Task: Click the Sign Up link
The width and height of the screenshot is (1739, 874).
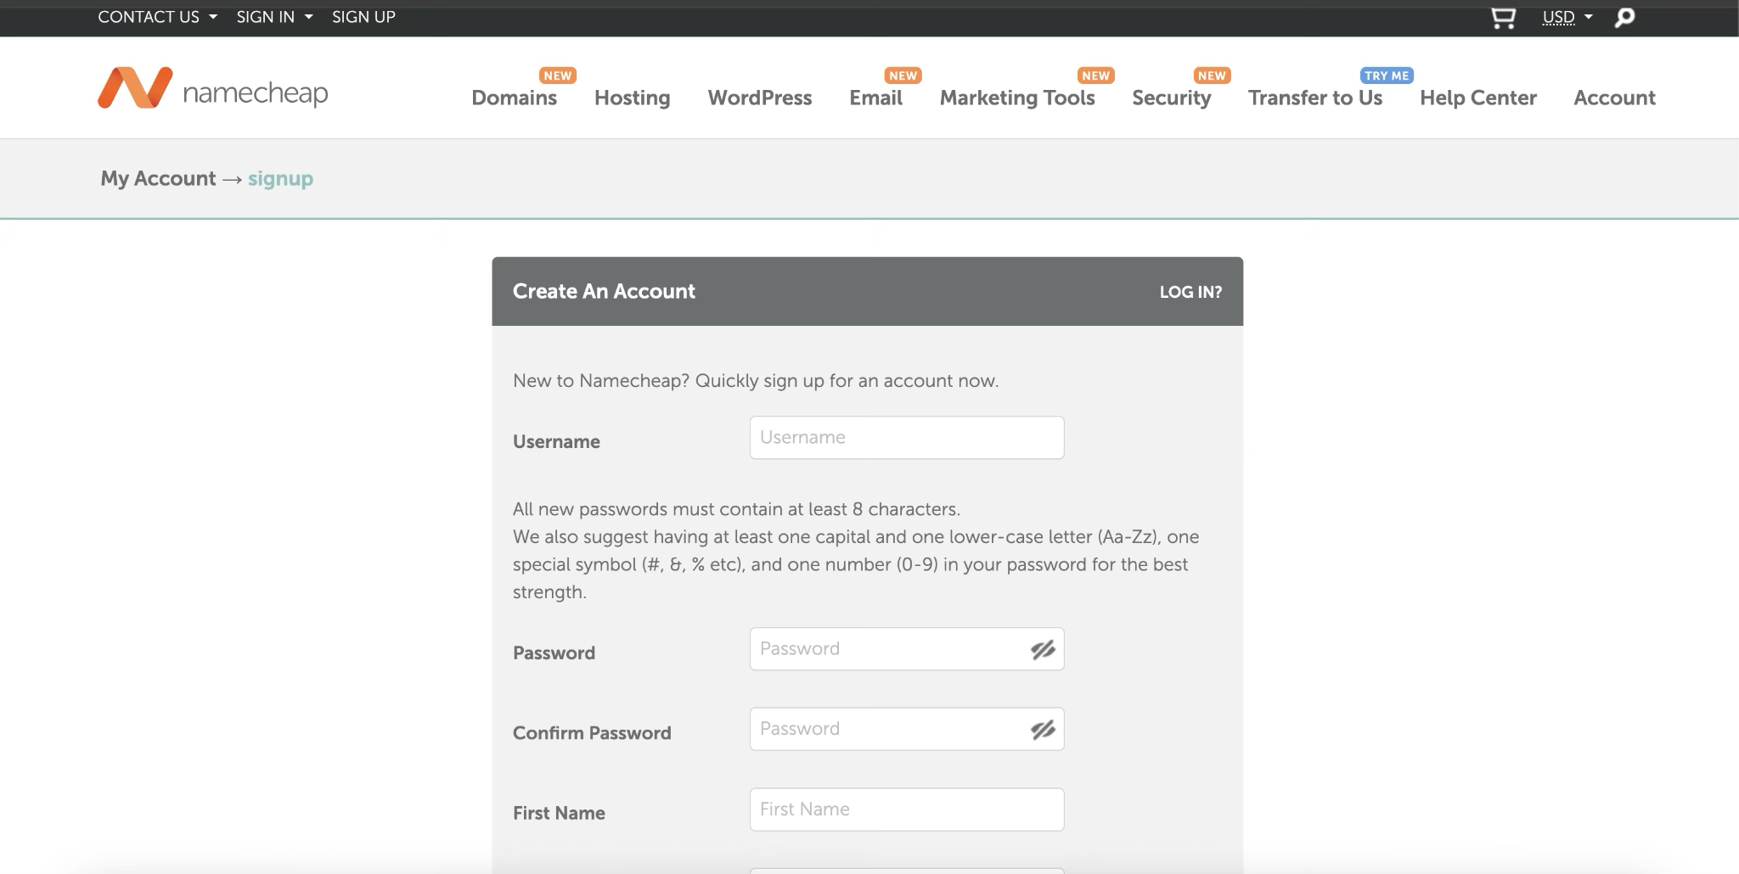Action: pos(363,17)
